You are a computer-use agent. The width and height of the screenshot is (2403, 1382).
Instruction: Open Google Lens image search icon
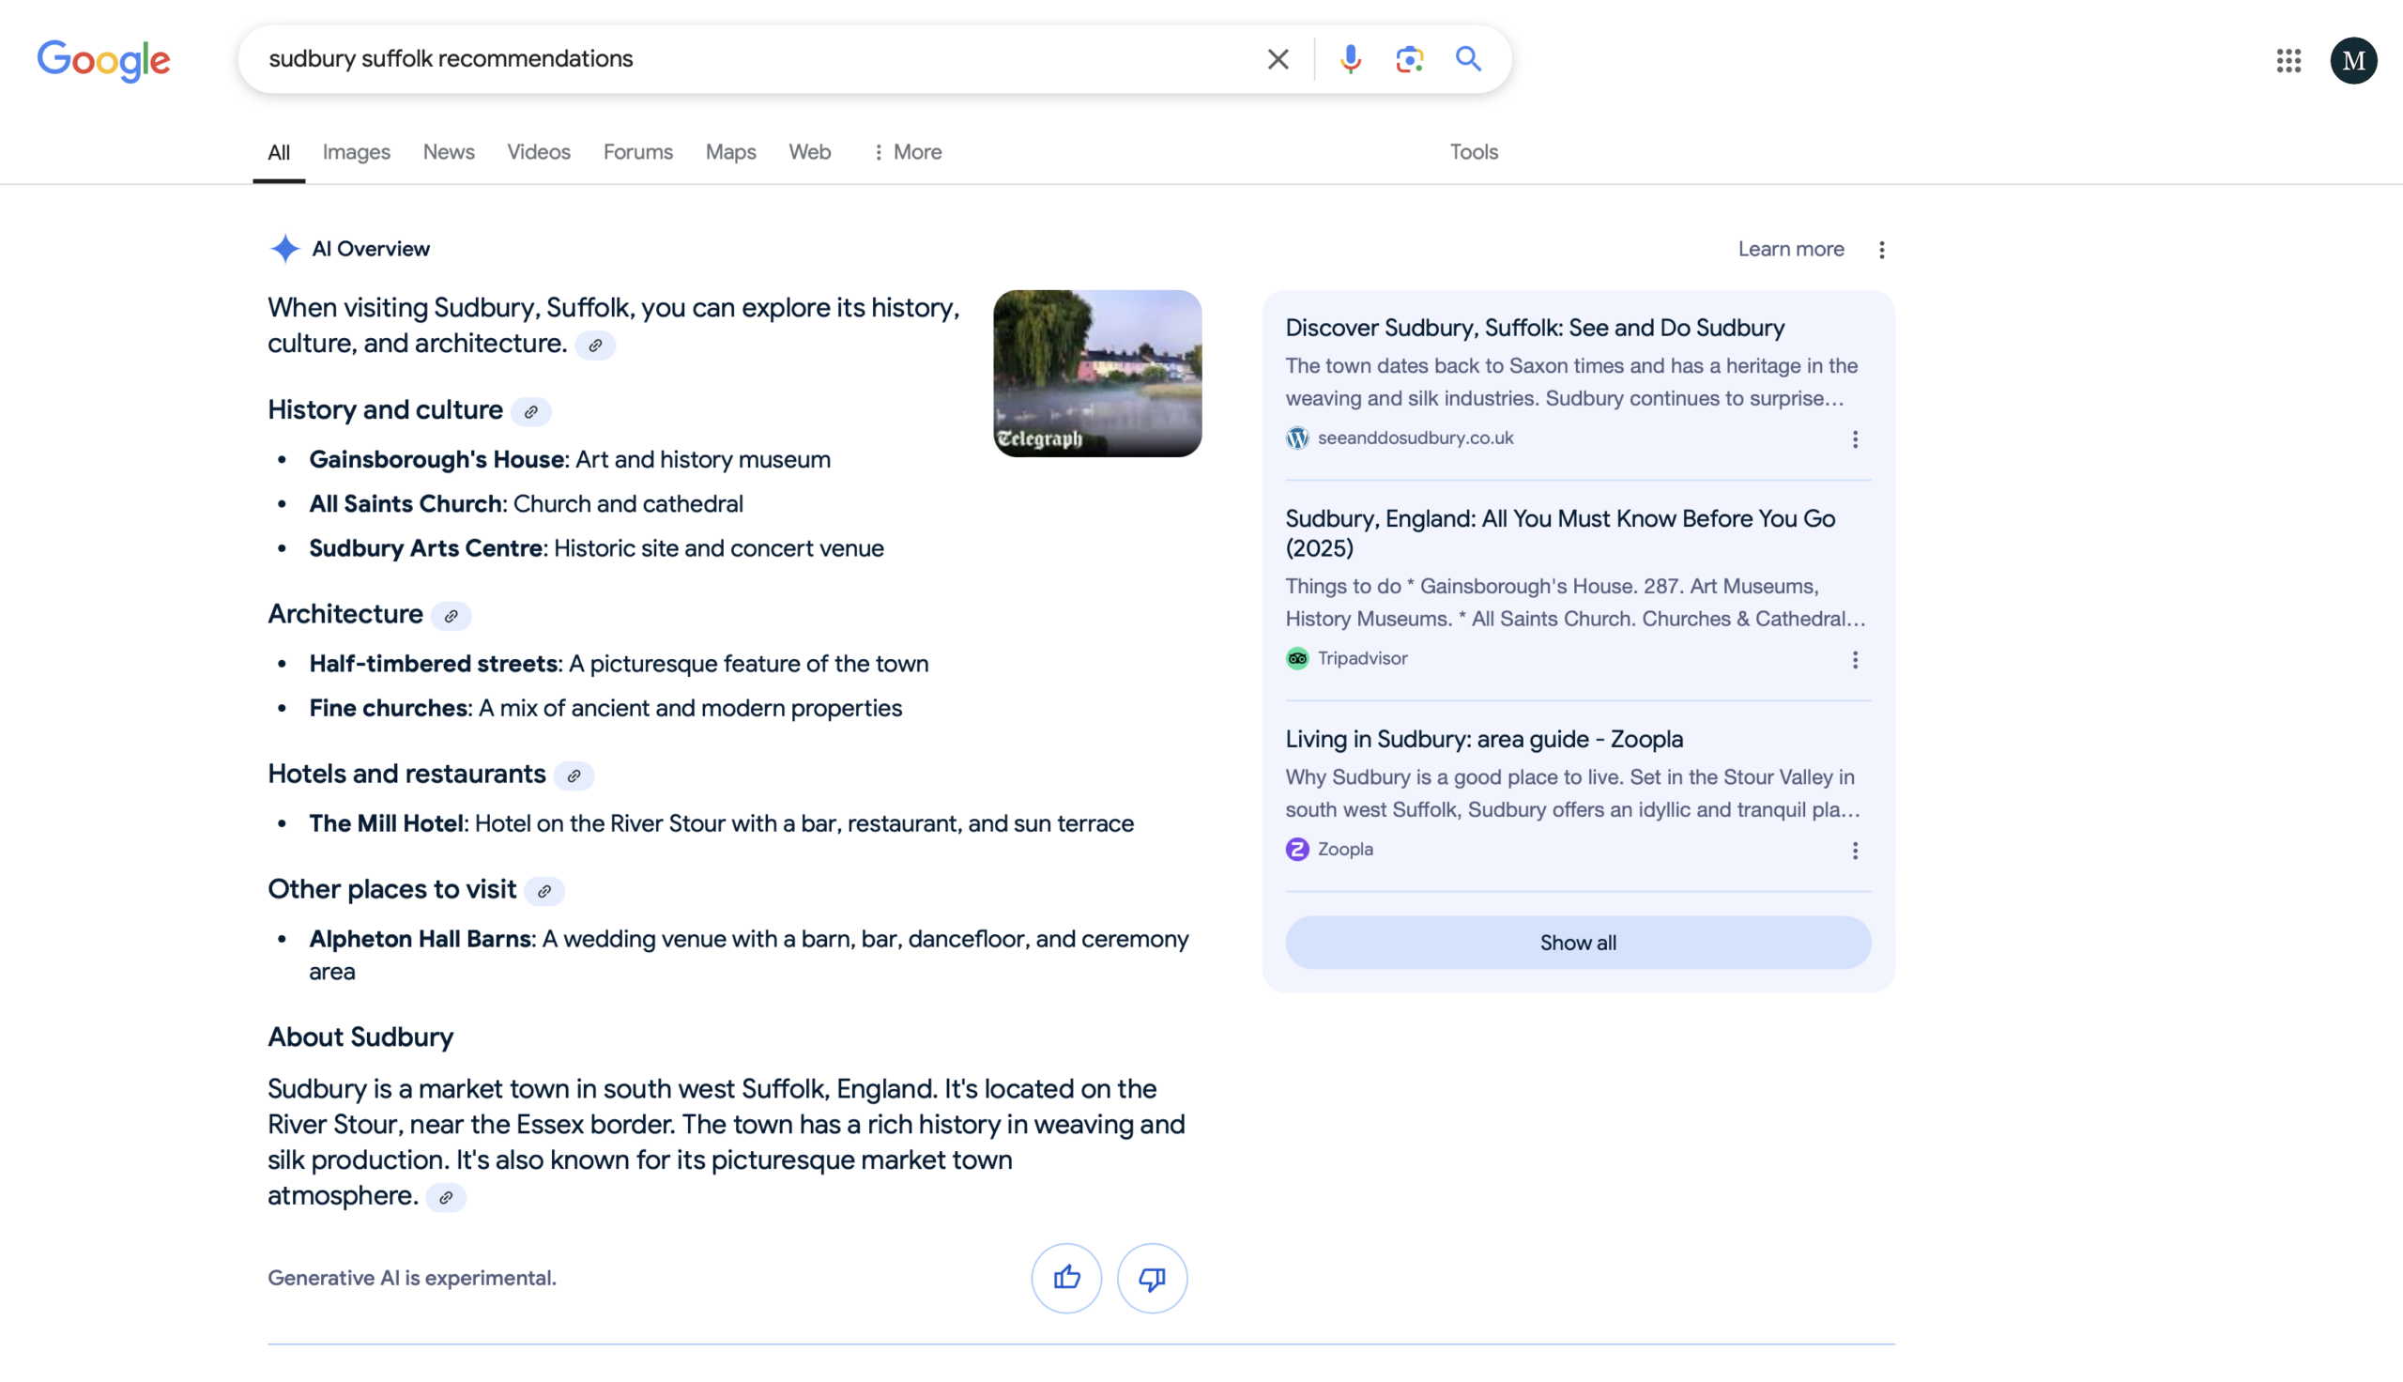tap(1409, 60)
